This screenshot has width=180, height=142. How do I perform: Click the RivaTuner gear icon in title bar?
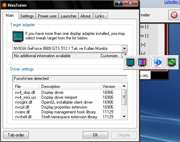(4, 5)
